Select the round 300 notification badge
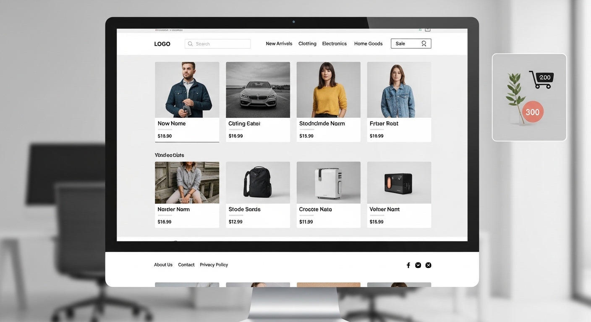 532,112
